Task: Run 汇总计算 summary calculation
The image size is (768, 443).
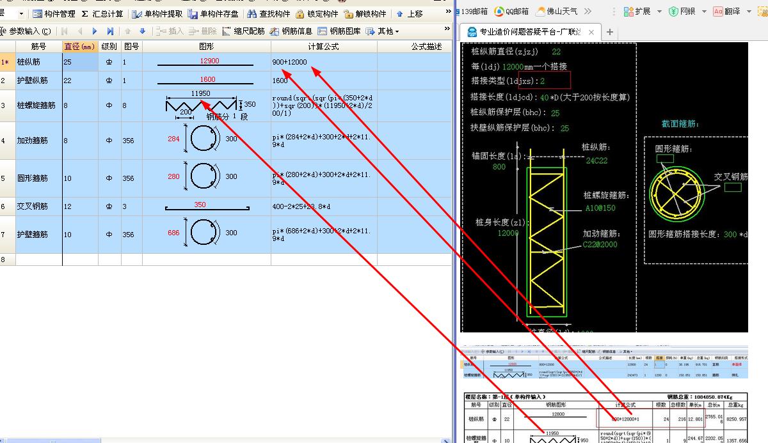Action: pos(102,13)
